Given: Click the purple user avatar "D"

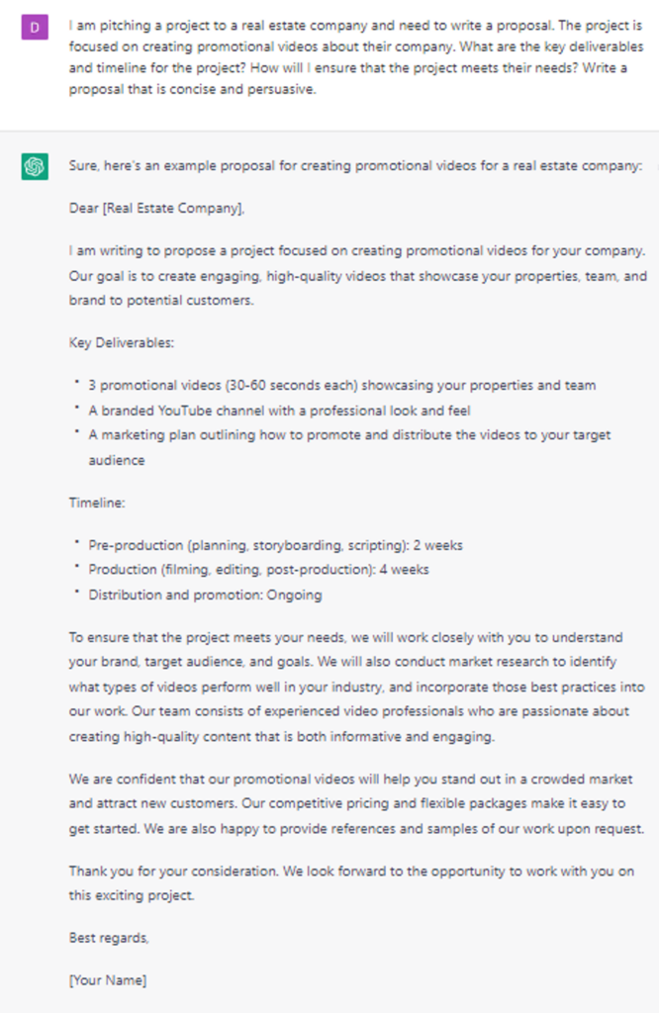Looking at the screenshot, I should [34, 27].
